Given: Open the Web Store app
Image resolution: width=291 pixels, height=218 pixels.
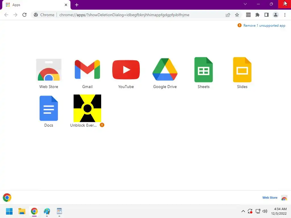Looking at the screenshot, I should 49,70.
